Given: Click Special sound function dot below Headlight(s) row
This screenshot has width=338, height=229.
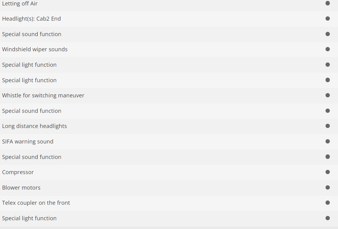Looking at the screenshot, I should (x=328, y=34).
